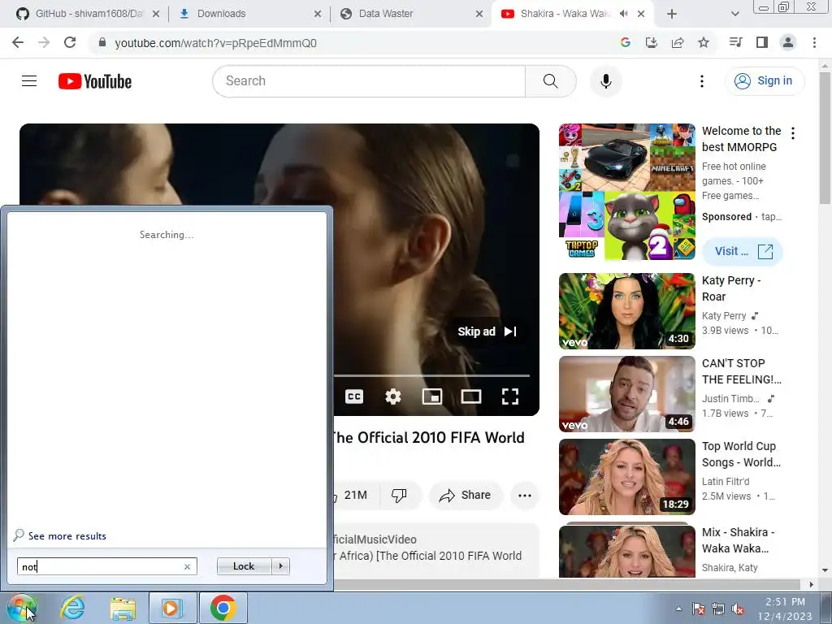Open Google icon in address bar
This screenshot has height=624, width=832.
625,43
